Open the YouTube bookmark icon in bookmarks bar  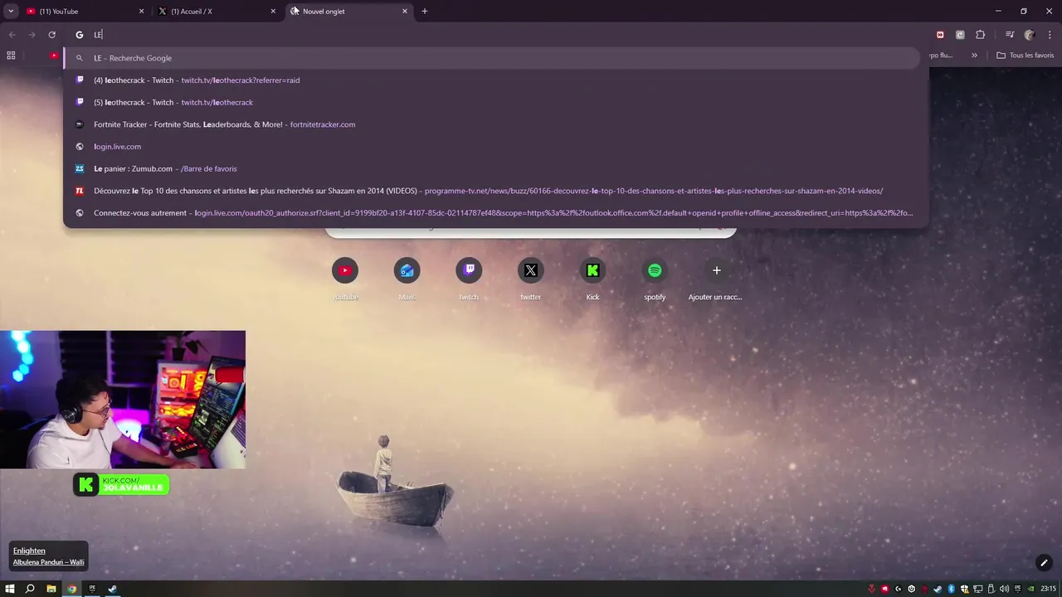(x=54, y=56)
